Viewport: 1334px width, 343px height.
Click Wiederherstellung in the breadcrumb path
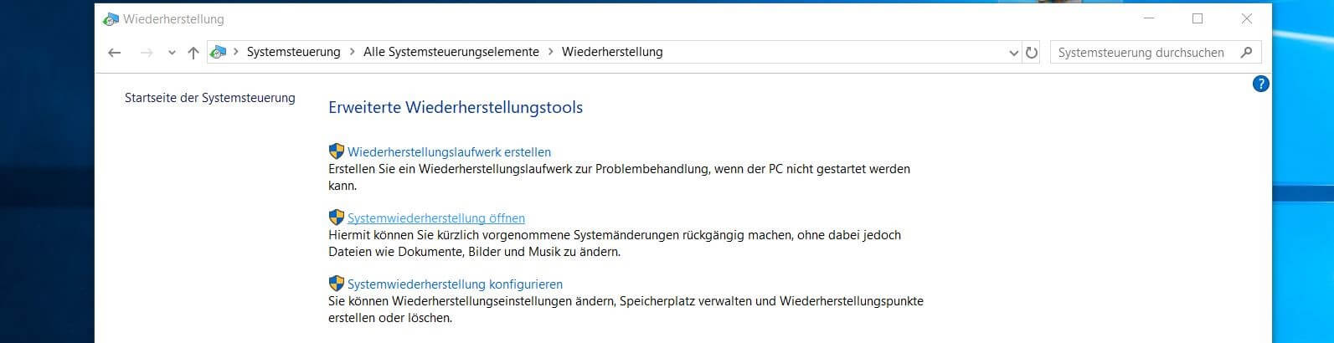coord(612,52)
